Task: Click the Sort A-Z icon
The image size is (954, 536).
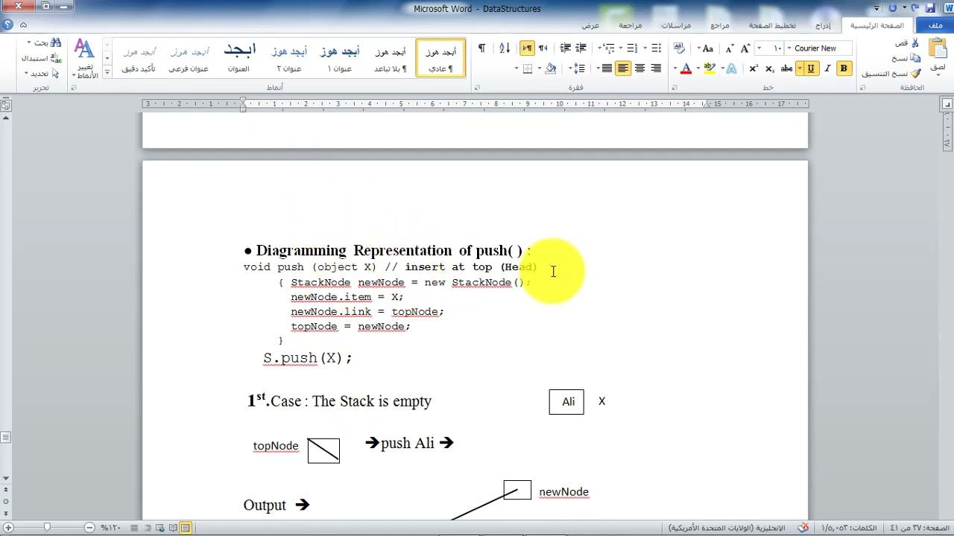Action: click(x=505, y=48)
